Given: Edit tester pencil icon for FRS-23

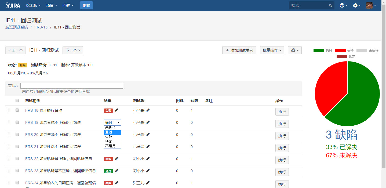Looking at the screenshot, I should pyautogui.click(x=148, y=171).
